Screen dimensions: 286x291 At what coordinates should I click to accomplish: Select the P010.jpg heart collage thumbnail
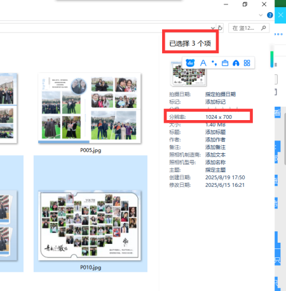point(90,226)
